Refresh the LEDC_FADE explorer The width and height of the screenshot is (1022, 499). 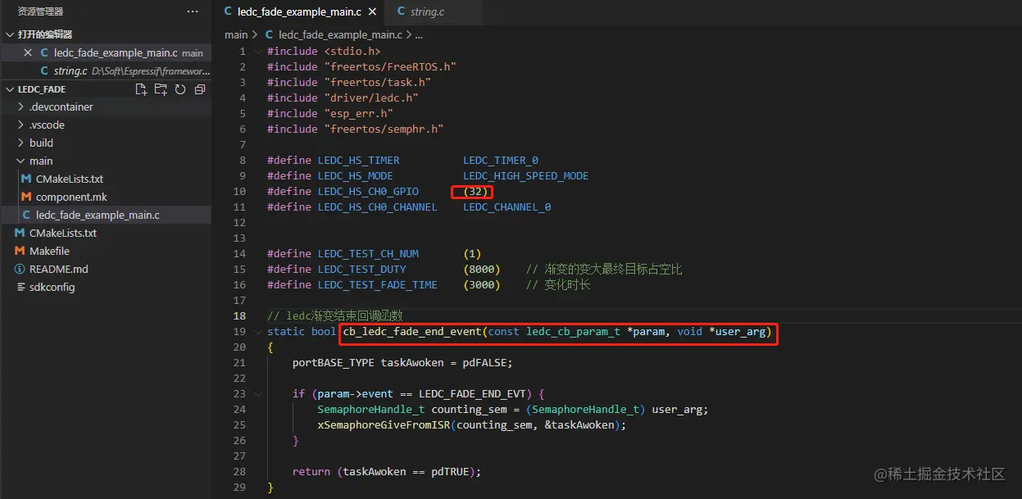(180, 89)
